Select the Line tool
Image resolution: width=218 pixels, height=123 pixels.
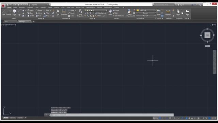click(x=4, y=12)
